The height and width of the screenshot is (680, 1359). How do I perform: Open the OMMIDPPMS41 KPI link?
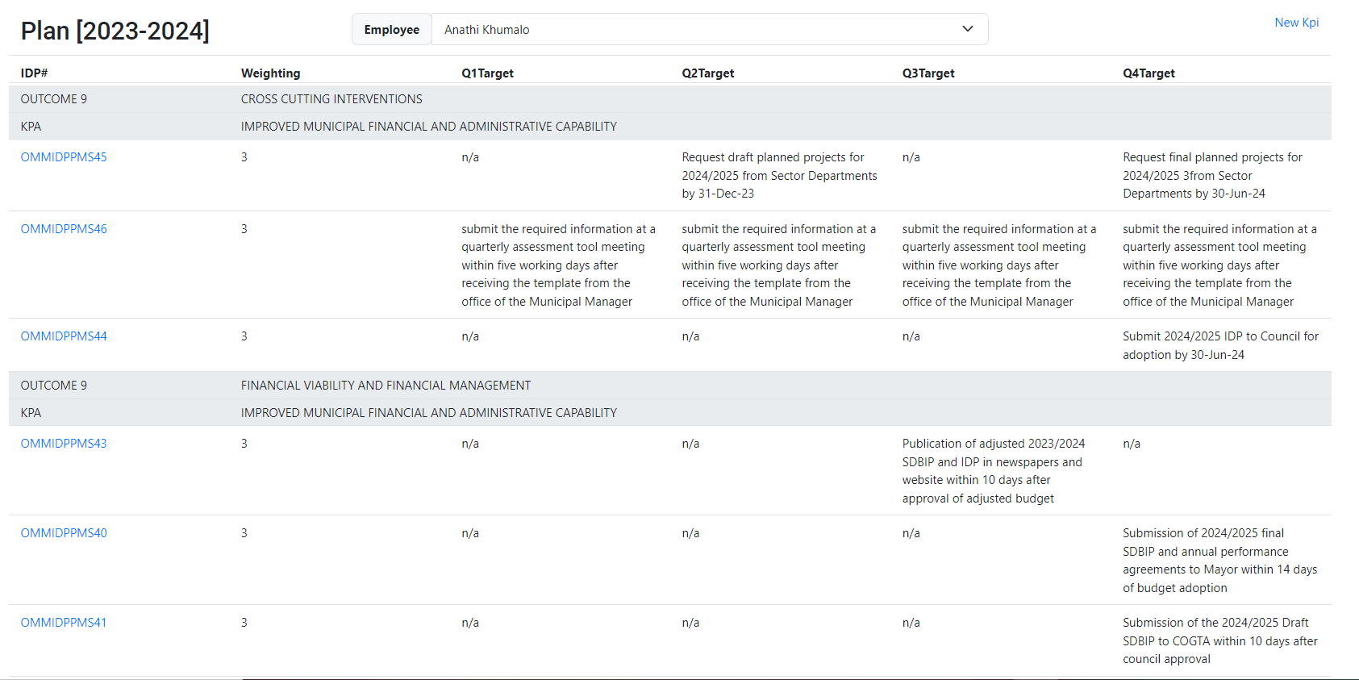pos(64,623)
